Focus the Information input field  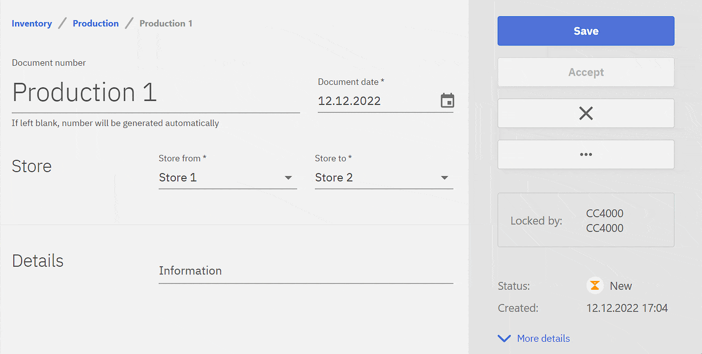coord(306,271)
